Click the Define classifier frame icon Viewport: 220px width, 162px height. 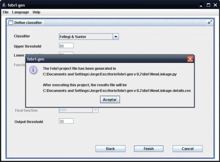(x=11, y=22)
